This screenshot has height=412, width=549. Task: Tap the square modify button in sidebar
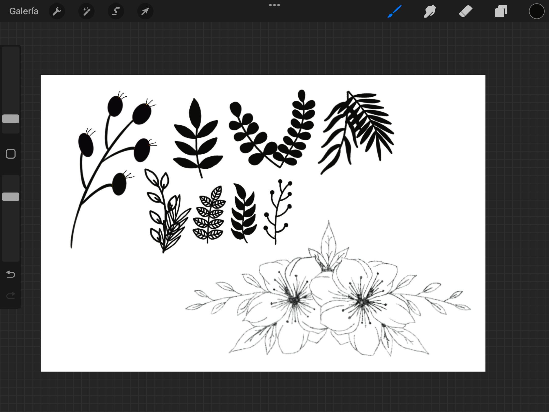click(x=11, y=154)
